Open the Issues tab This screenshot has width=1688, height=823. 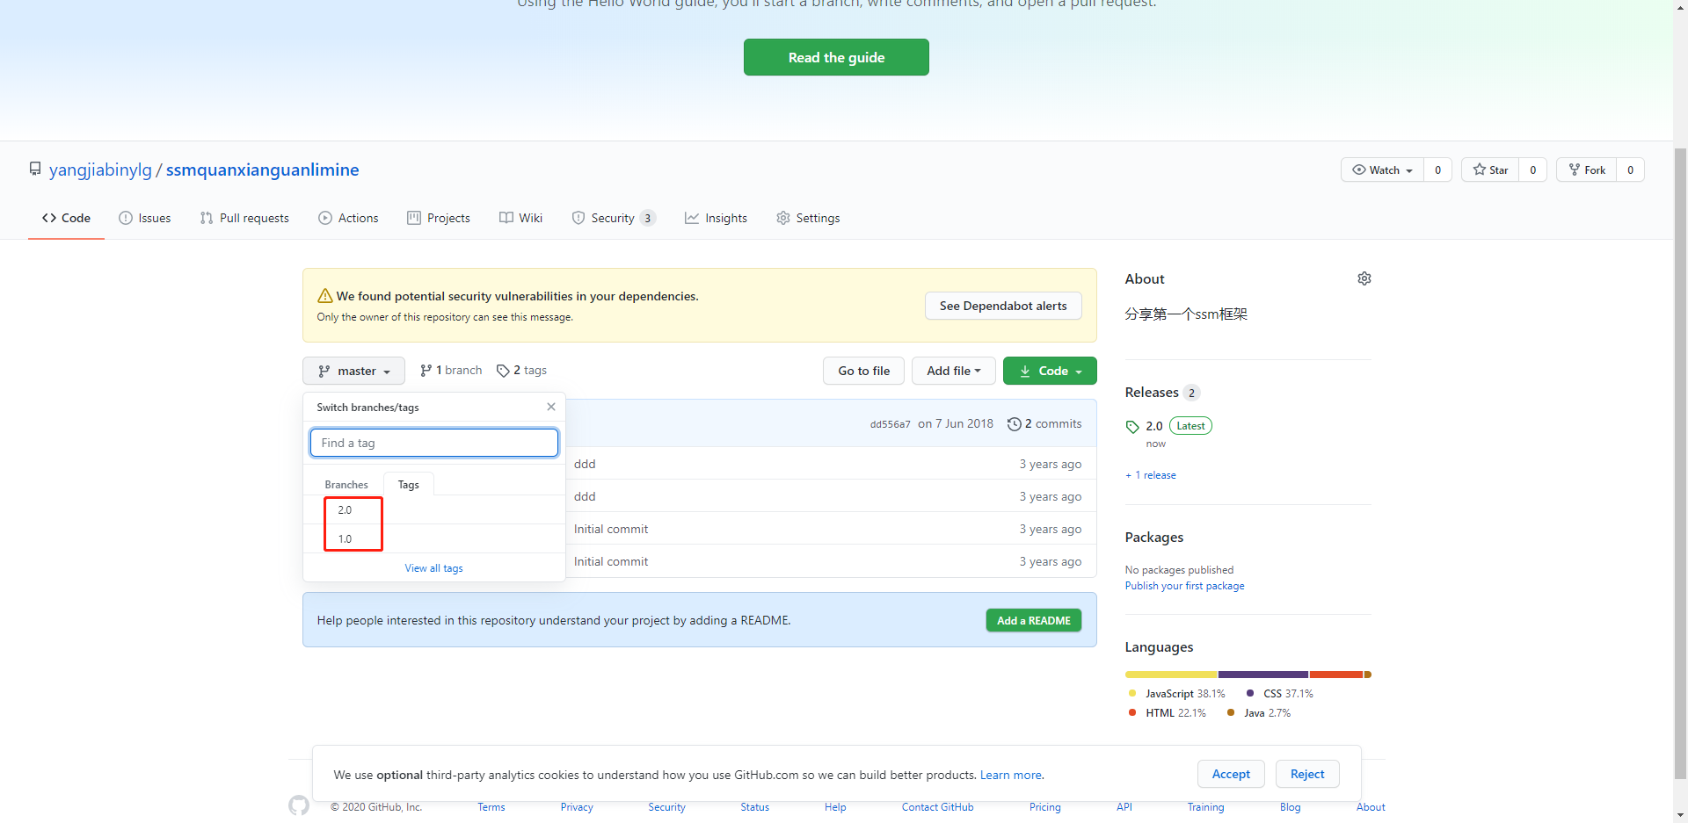click(145, 218)
